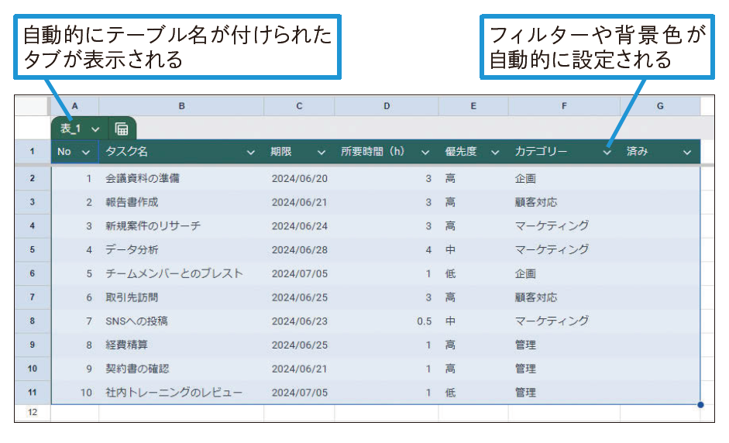Image resolution: width=729 pixels, height=443 pixels.
Task: Click the cell 取引先訪問
Action: tap(181, 297)
